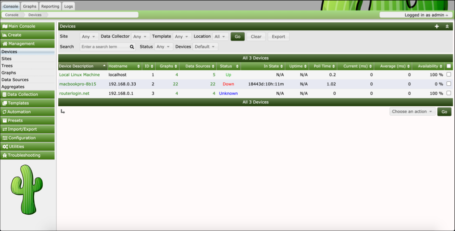Check the macbookpro-8b15 row checkbox

coord(449,84)
